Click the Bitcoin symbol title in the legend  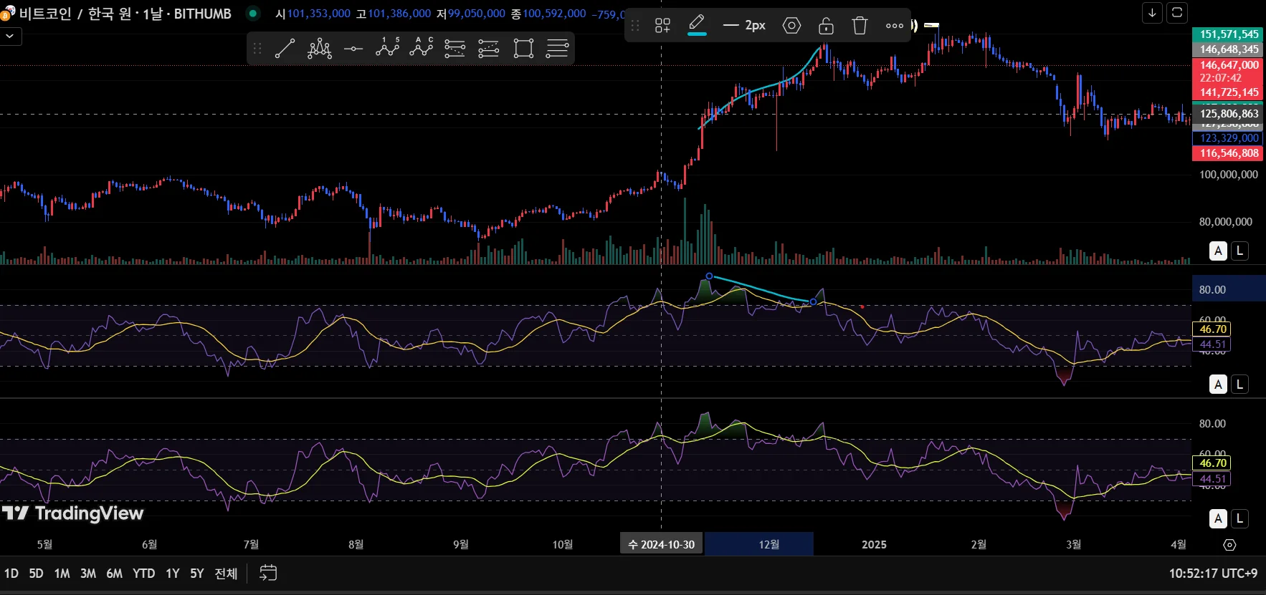point(125,14)
